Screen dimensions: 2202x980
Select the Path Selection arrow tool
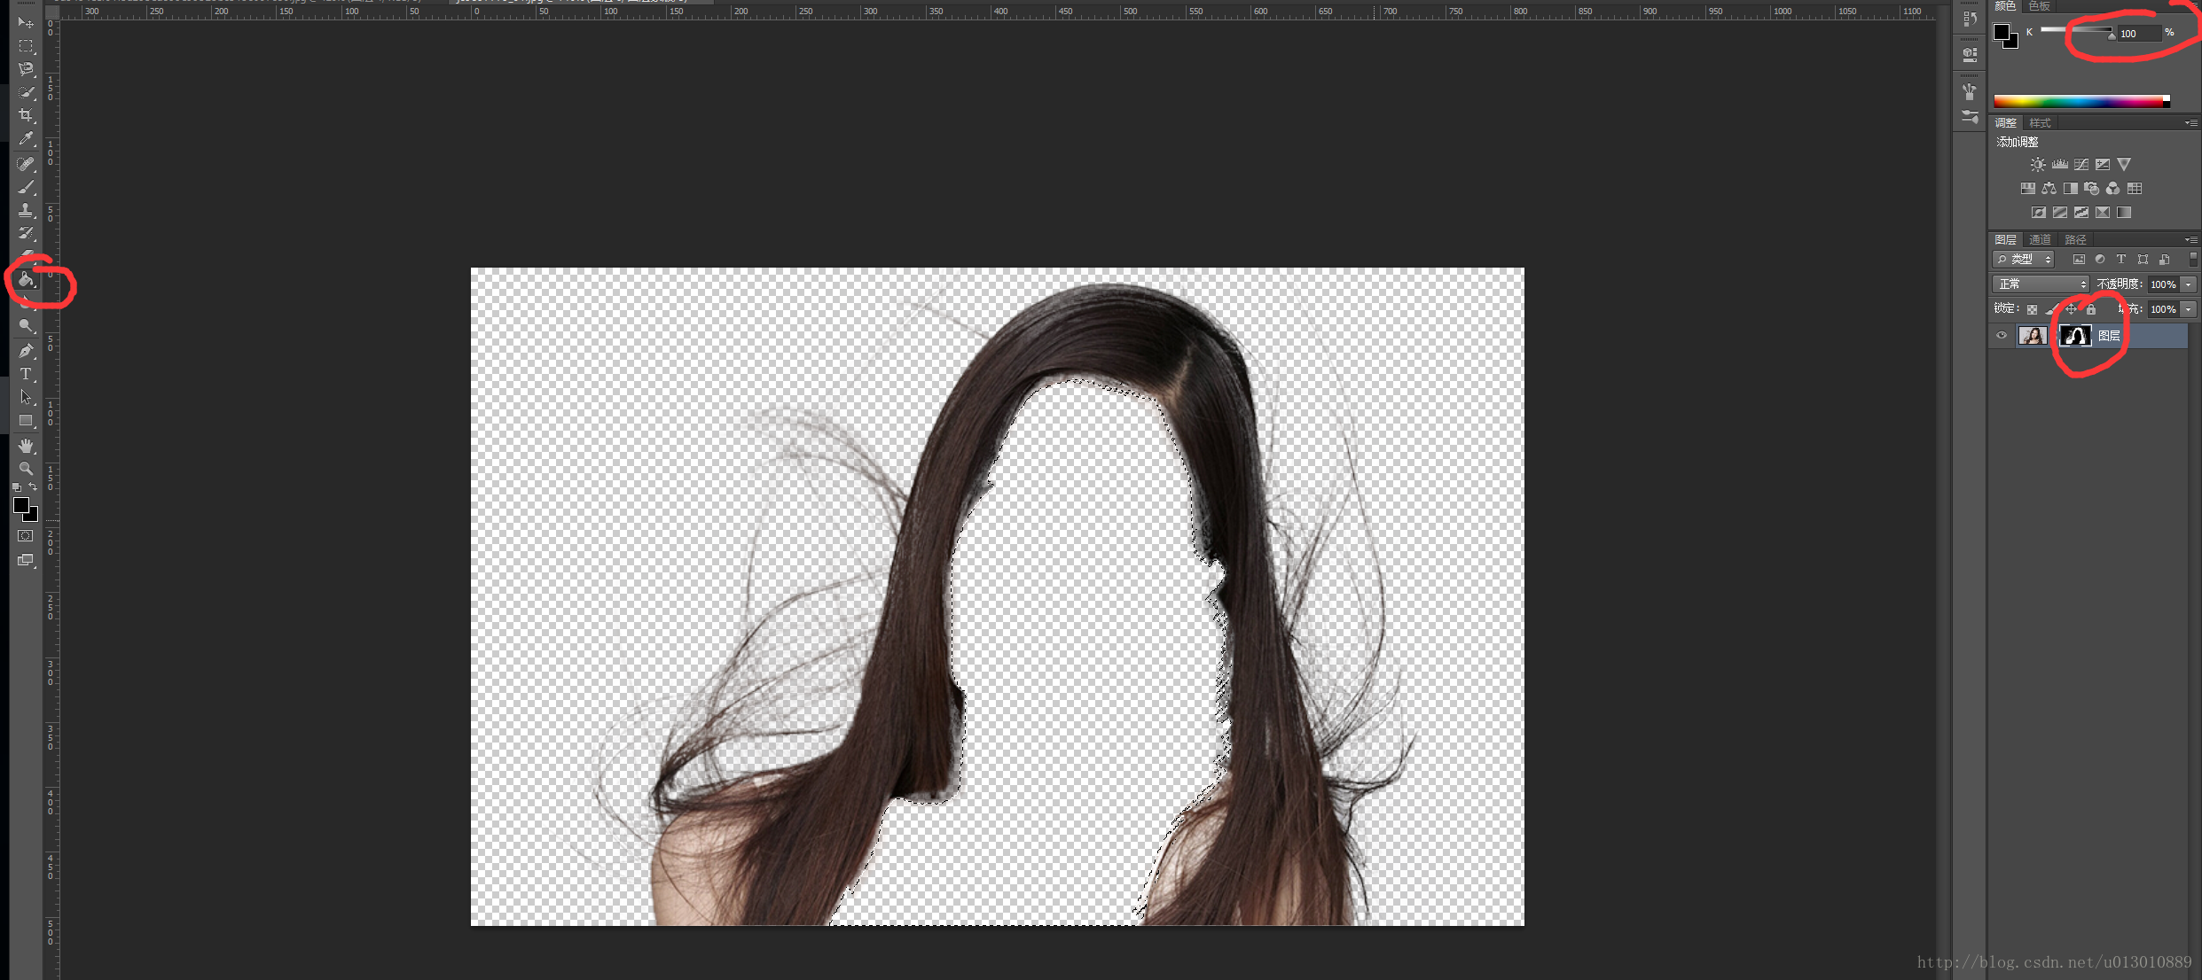click(26, 397)
